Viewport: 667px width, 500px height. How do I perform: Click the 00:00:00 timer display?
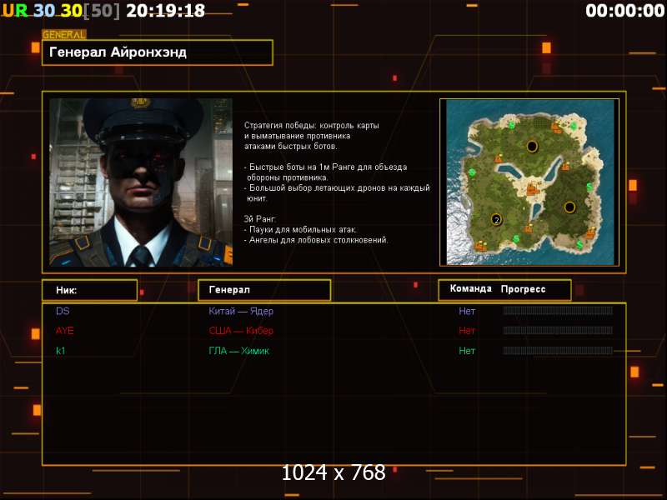624,11
